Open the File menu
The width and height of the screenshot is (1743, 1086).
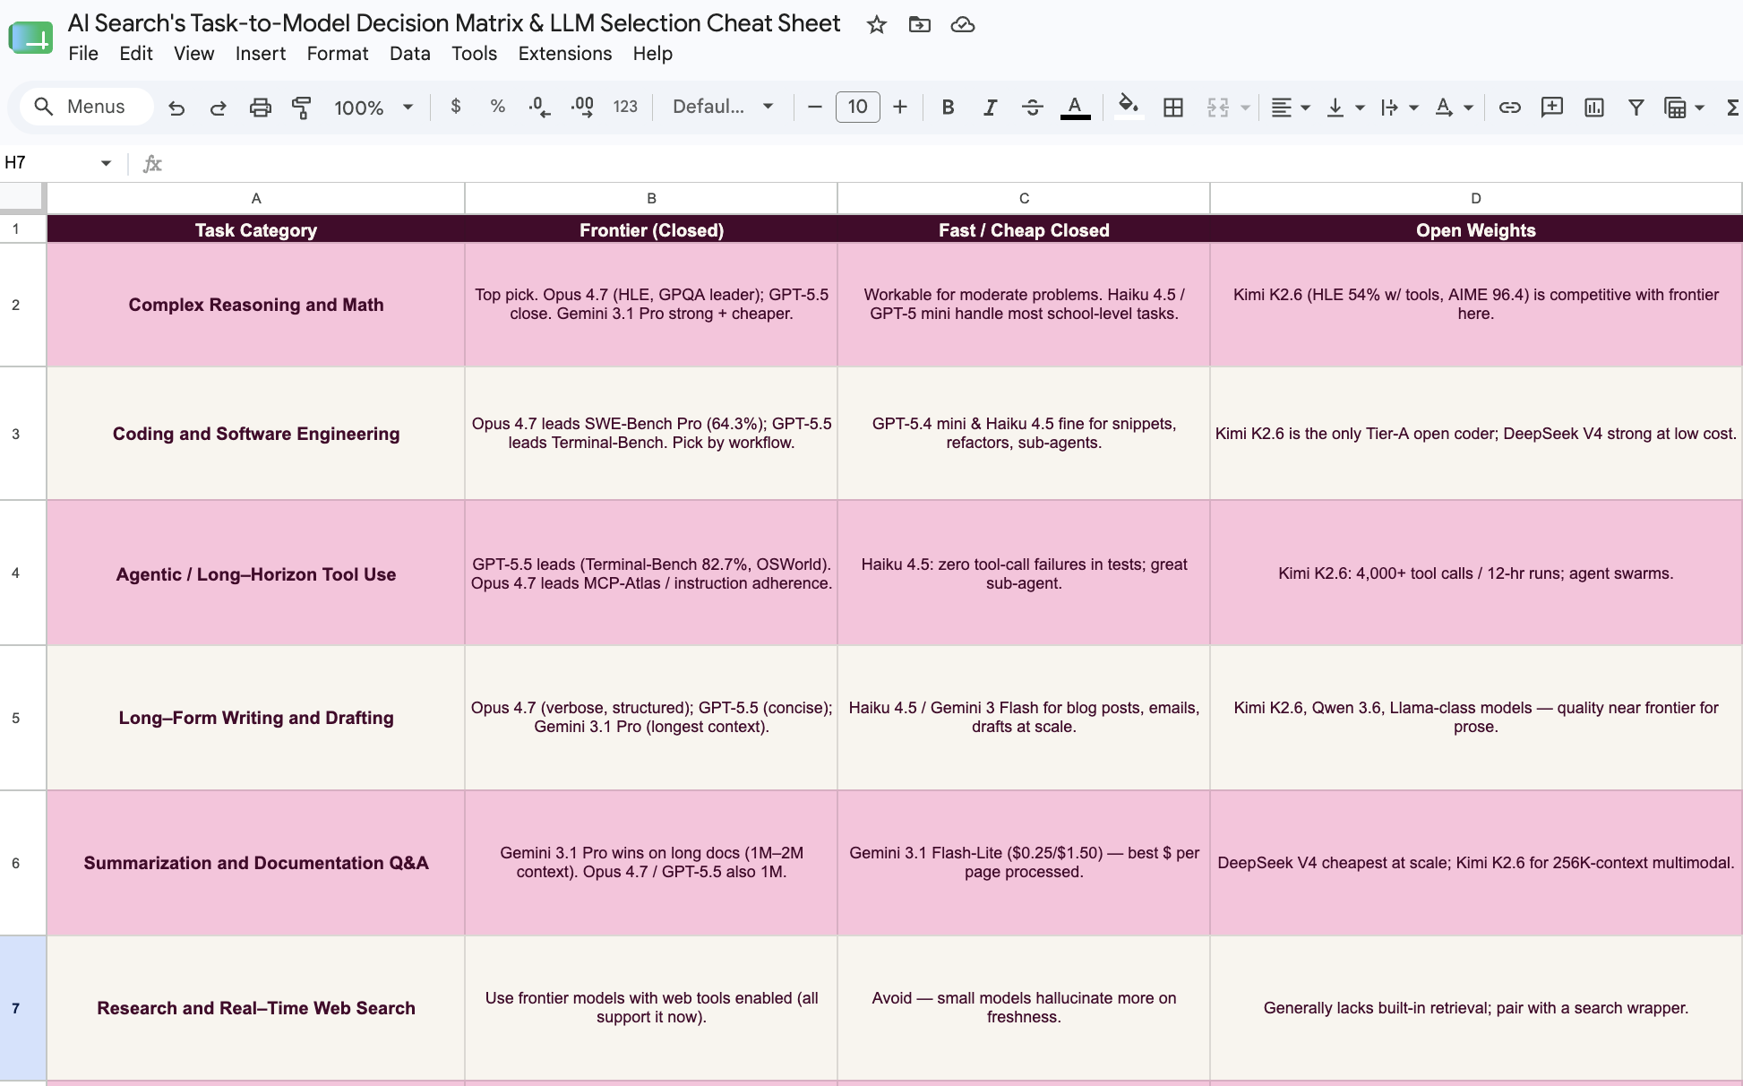pos(83,54)
